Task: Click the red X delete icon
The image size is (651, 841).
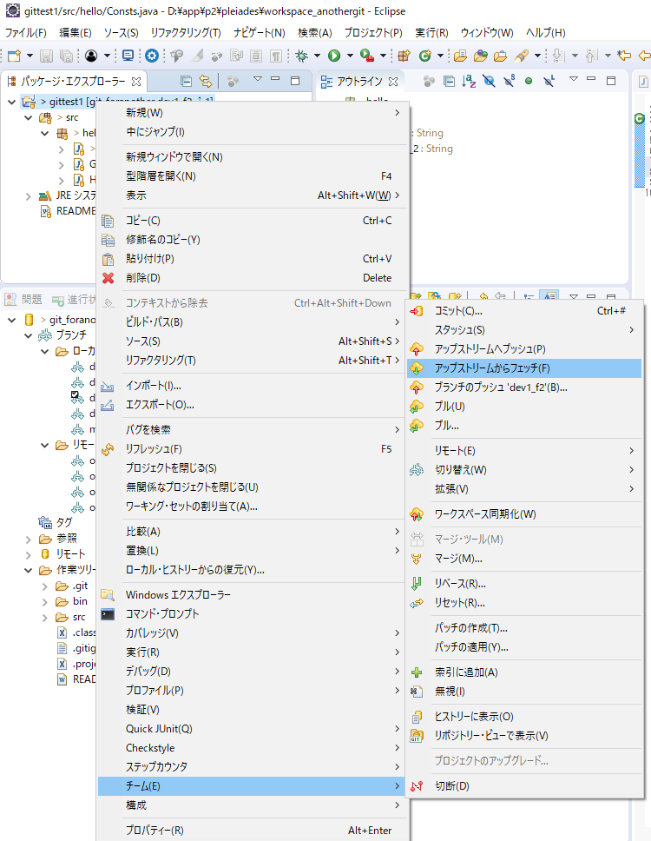Action: tap(108, 278)
